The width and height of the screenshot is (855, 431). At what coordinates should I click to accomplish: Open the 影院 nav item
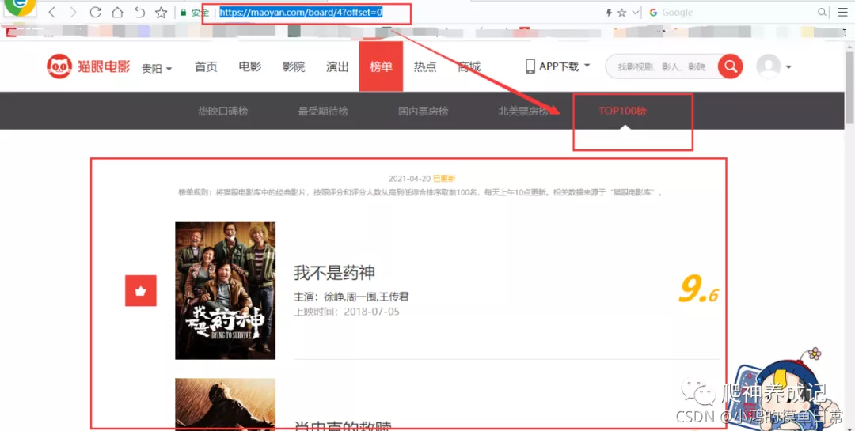[x=294, y=66]
